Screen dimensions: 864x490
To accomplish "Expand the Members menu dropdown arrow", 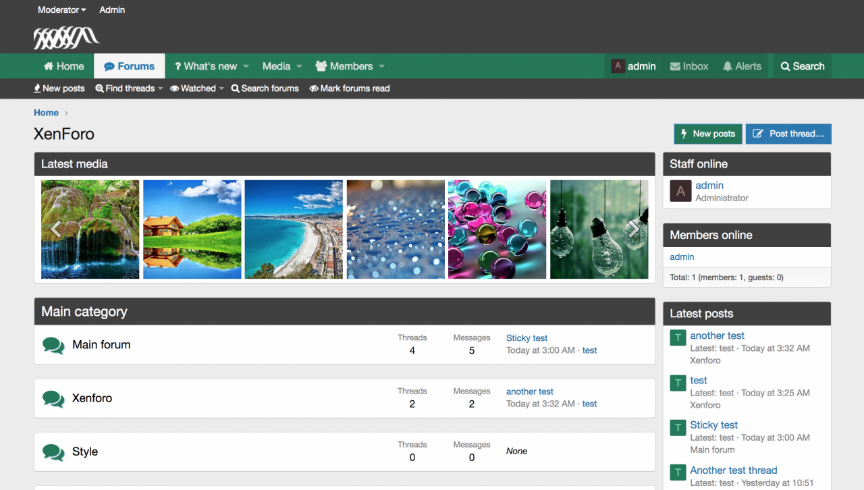I will coord(382,66).
